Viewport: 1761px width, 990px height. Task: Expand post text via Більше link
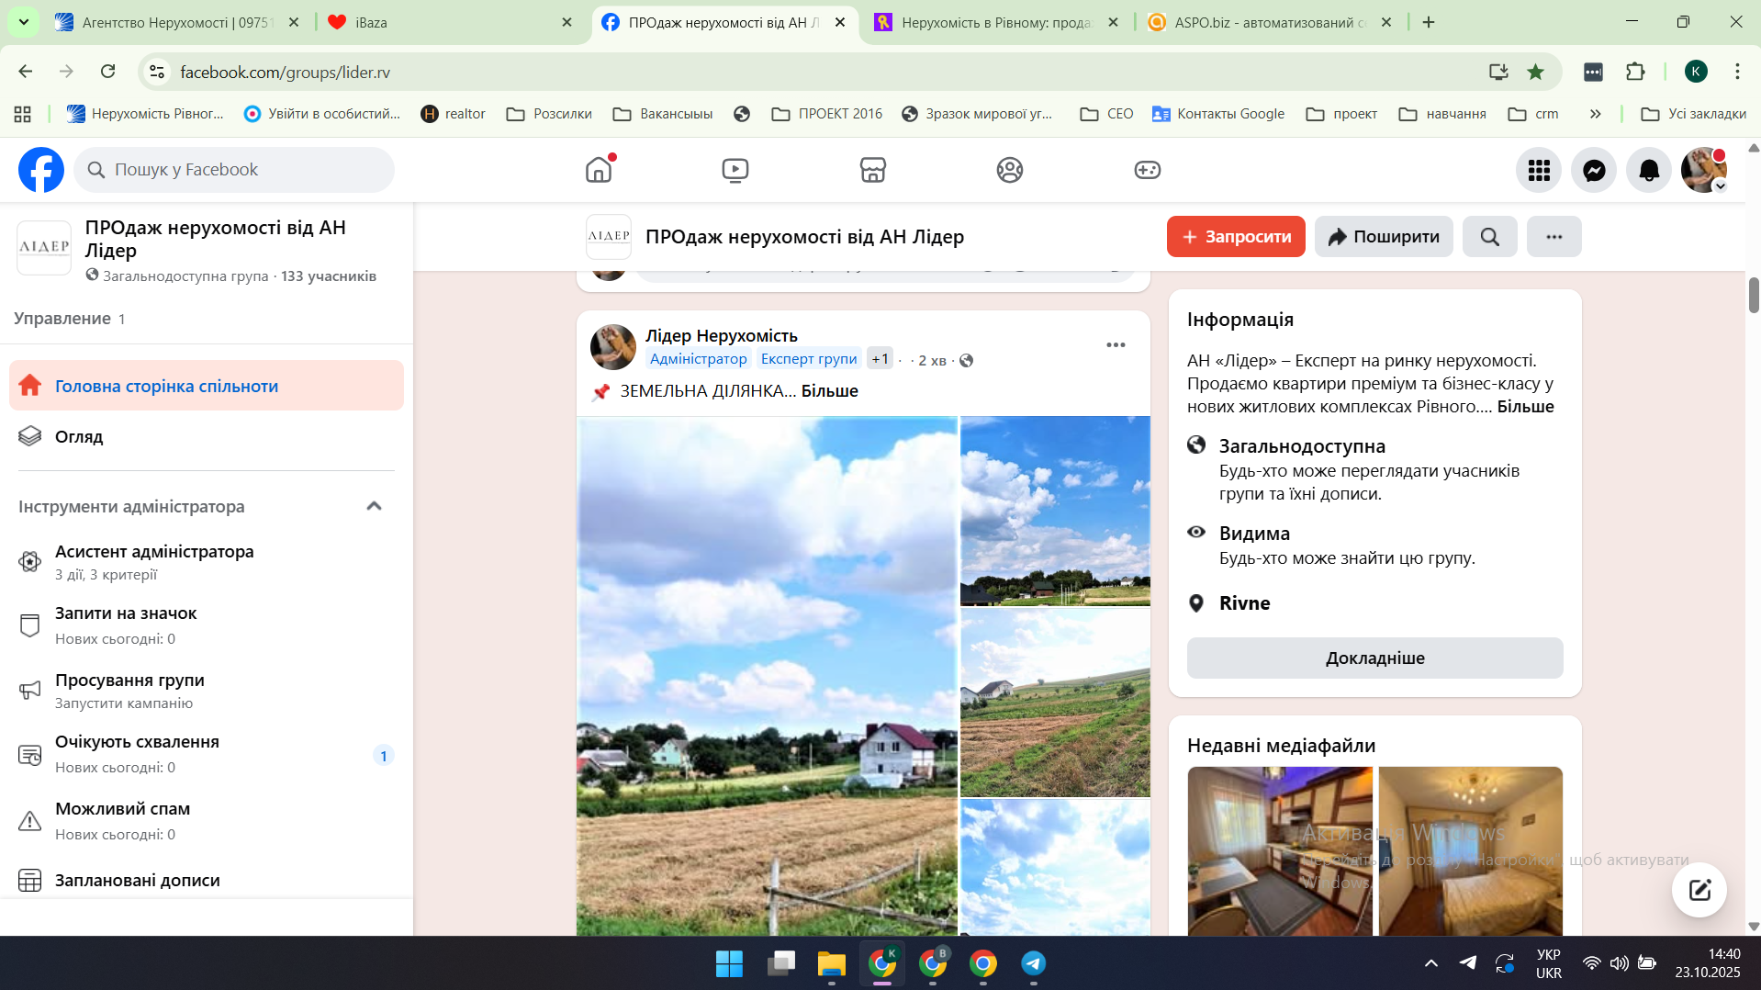point(829,391)
